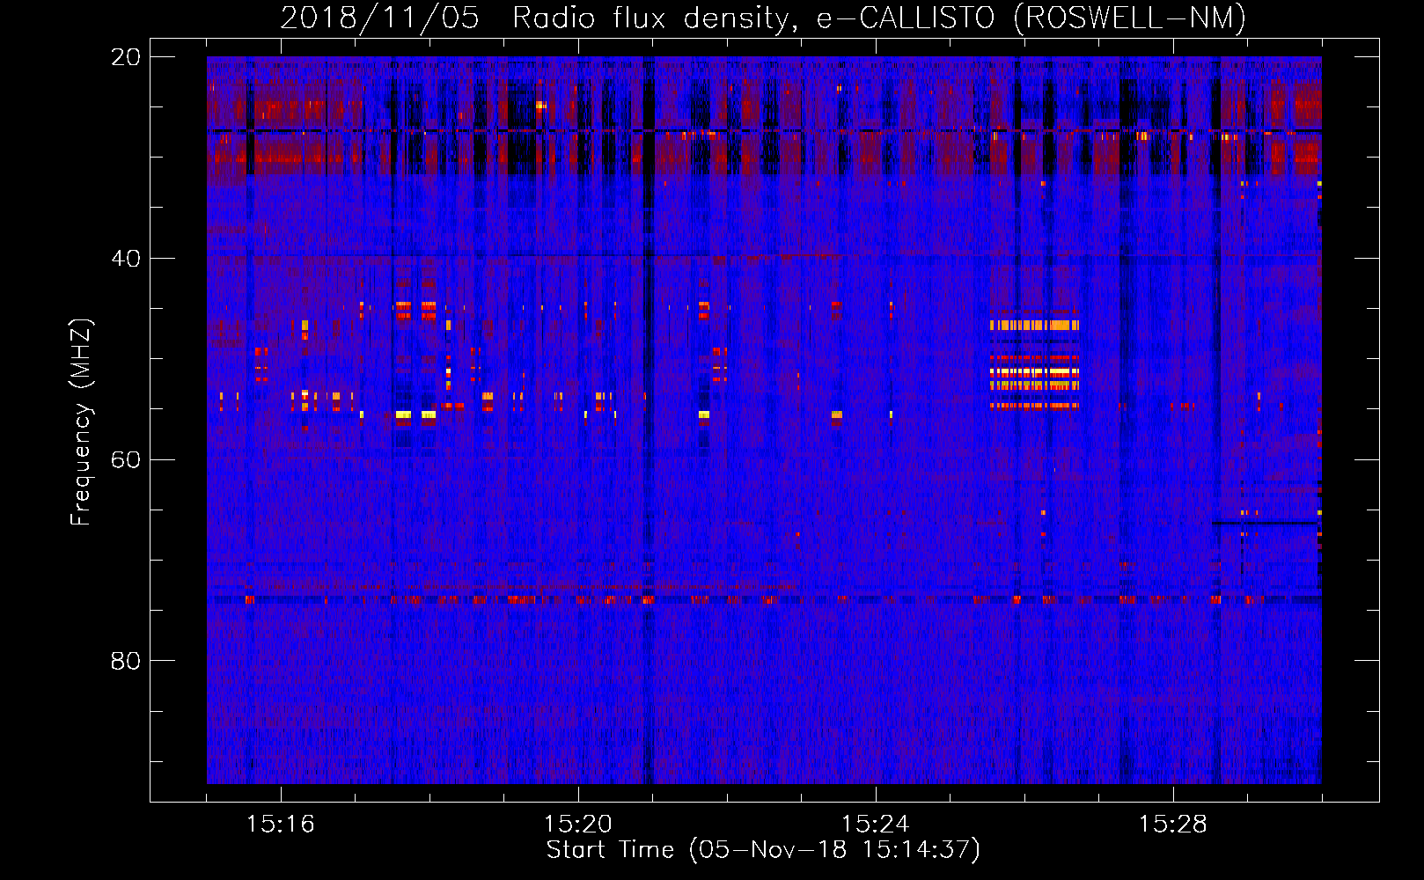Select the 'Frequency (MHZ)' y-axis label
The height and width of the screenshot is (880, 1424).
81,422
